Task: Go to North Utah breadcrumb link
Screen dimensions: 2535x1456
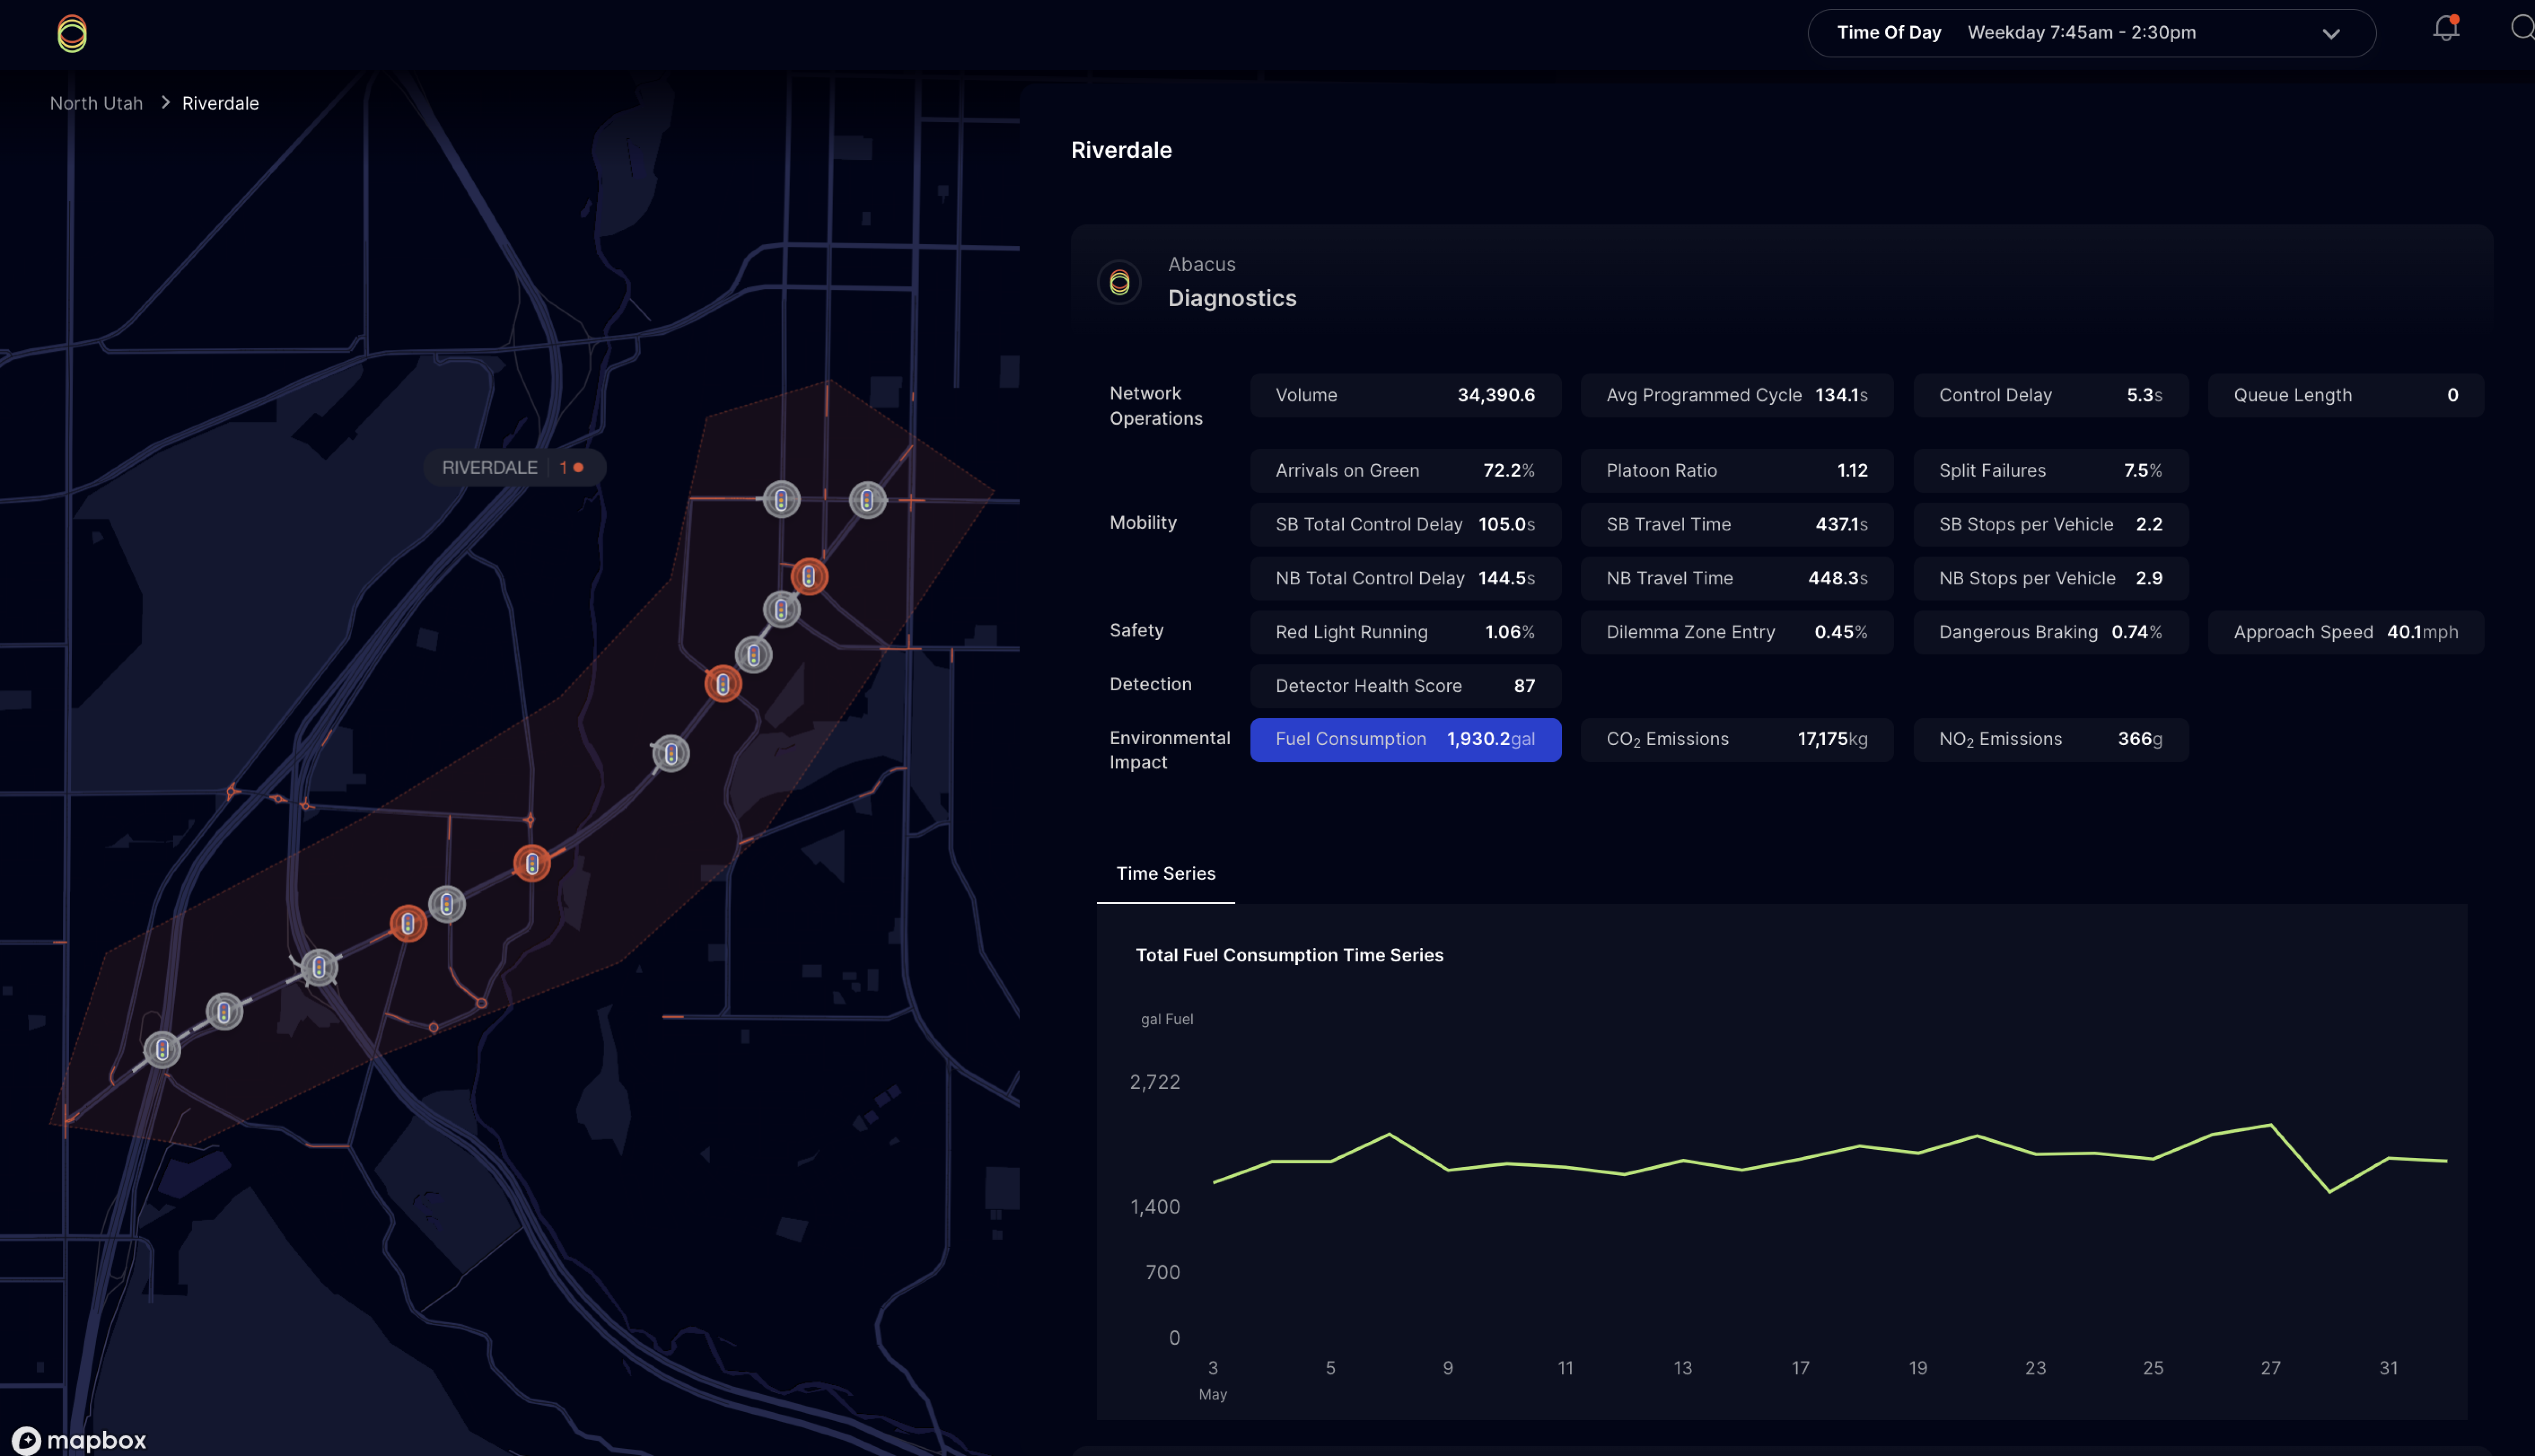Action: point(96,103)
